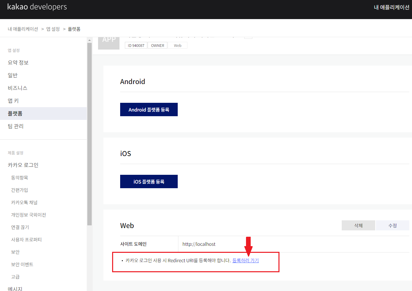Delete the Web platform with 삭제

click(358, 225)
